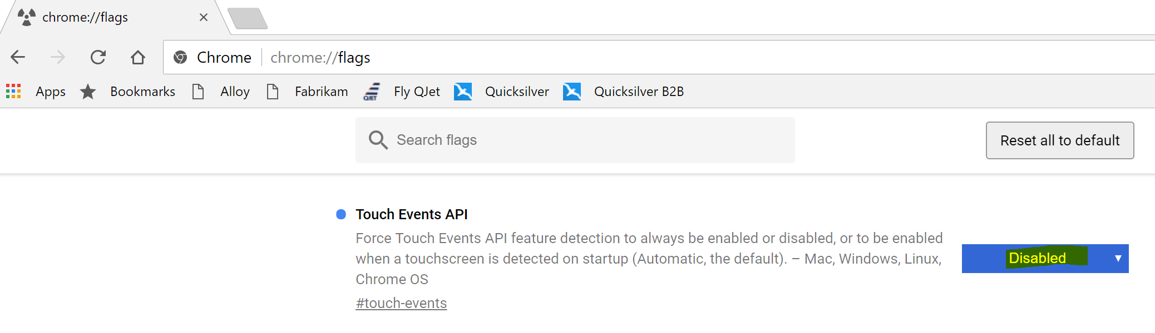Click the magnifier icon in flag search
The width and height of the screenshot is (1155, 333).
pos(378,140)
